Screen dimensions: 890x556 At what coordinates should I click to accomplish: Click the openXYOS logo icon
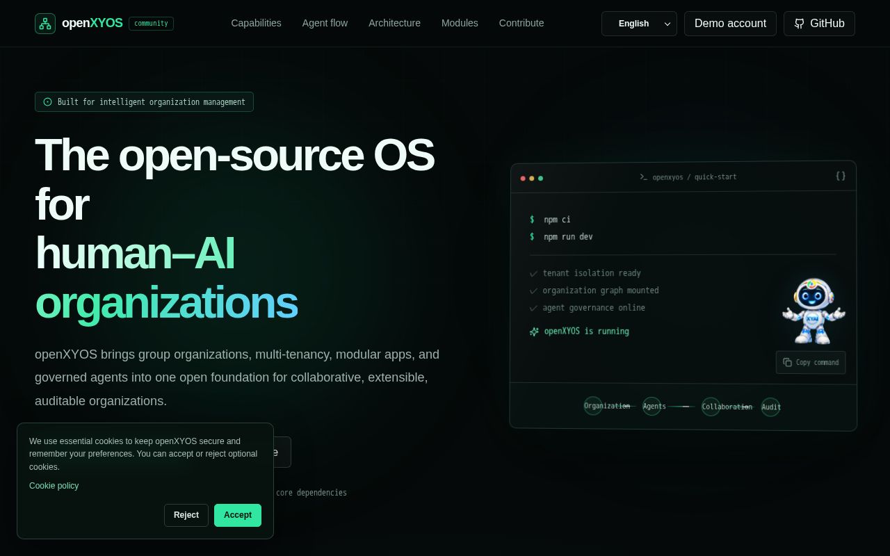coord(45,24)
